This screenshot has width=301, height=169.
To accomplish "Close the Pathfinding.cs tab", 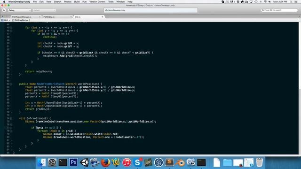I will point(71,17).
